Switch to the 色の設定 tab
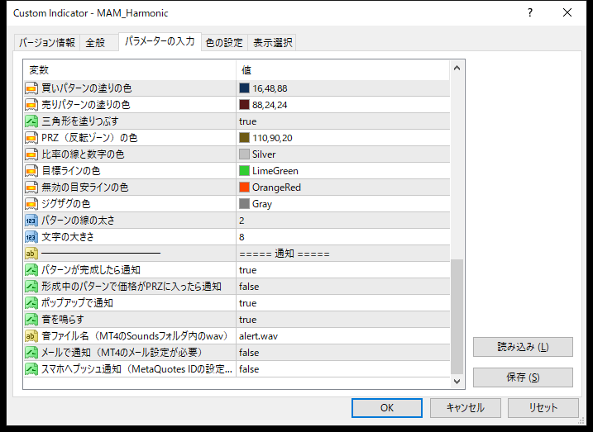 [x=224, y=42]
